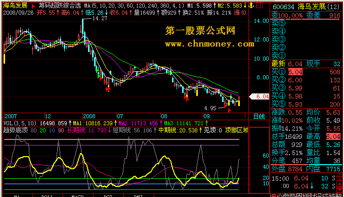Viewport: 344px width, 197px height.
Task: Click the 买⑤ 5.93 bid row
Action: click(306, 104)
